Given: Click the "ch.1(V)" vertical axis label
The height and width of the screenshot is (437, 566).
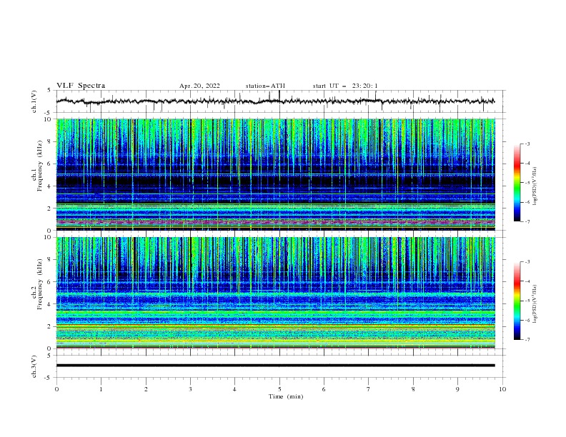Looking at the screenshot, I should [34, 101].
